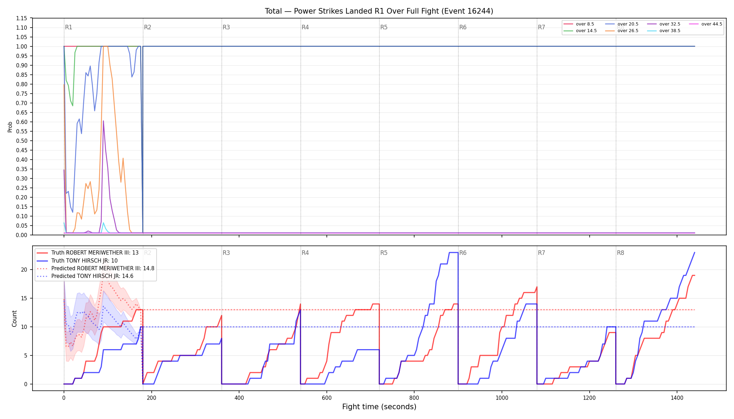Click the R5 round label in top chart
The image size is (734, 419).
pos(384,27)
